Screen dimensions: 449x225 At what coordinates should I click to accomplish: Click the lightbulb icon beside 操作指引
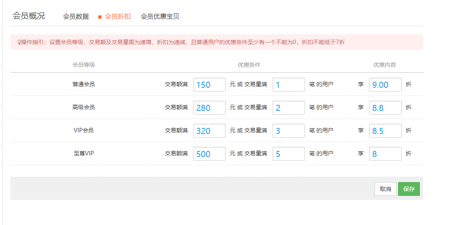pyautogui.click(x=19, y=42)
